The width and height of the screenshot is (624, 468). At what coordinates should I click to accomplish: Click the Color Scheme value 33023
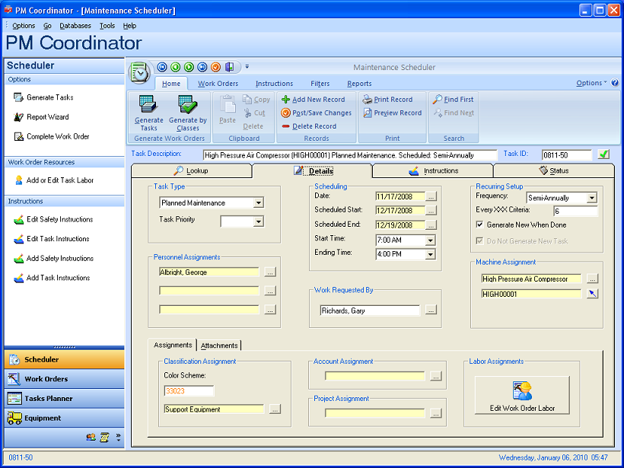point(189,391)
